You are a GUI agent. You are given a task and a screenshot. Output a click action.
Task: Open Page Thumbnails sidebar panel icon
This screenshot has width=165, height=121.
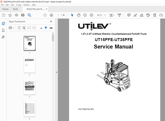3,23
